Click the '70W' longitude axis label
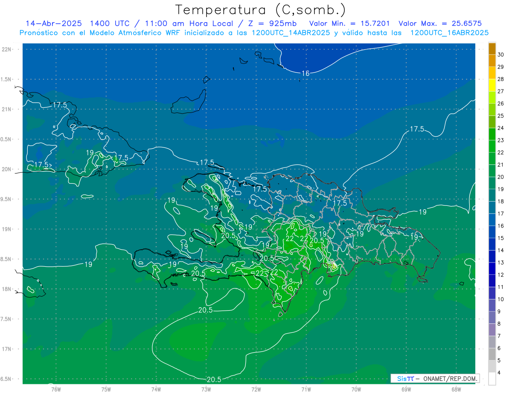Image resolution: width=512 pixels, height=395 pixels. click(x=356, y=389)
